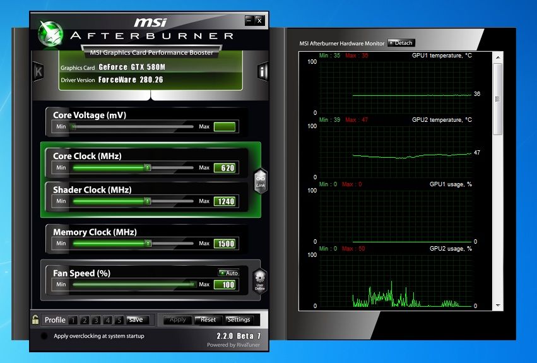Click the GPU1 usage, % label
The height and width of the screenshot is (363, 537).
tap(451, 184)
